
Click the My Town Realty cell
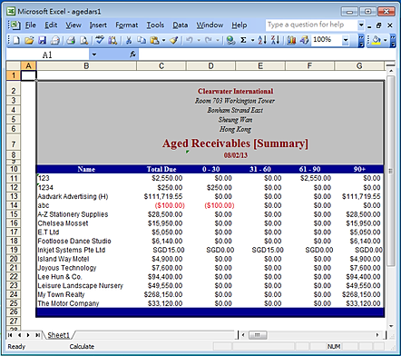86,294
